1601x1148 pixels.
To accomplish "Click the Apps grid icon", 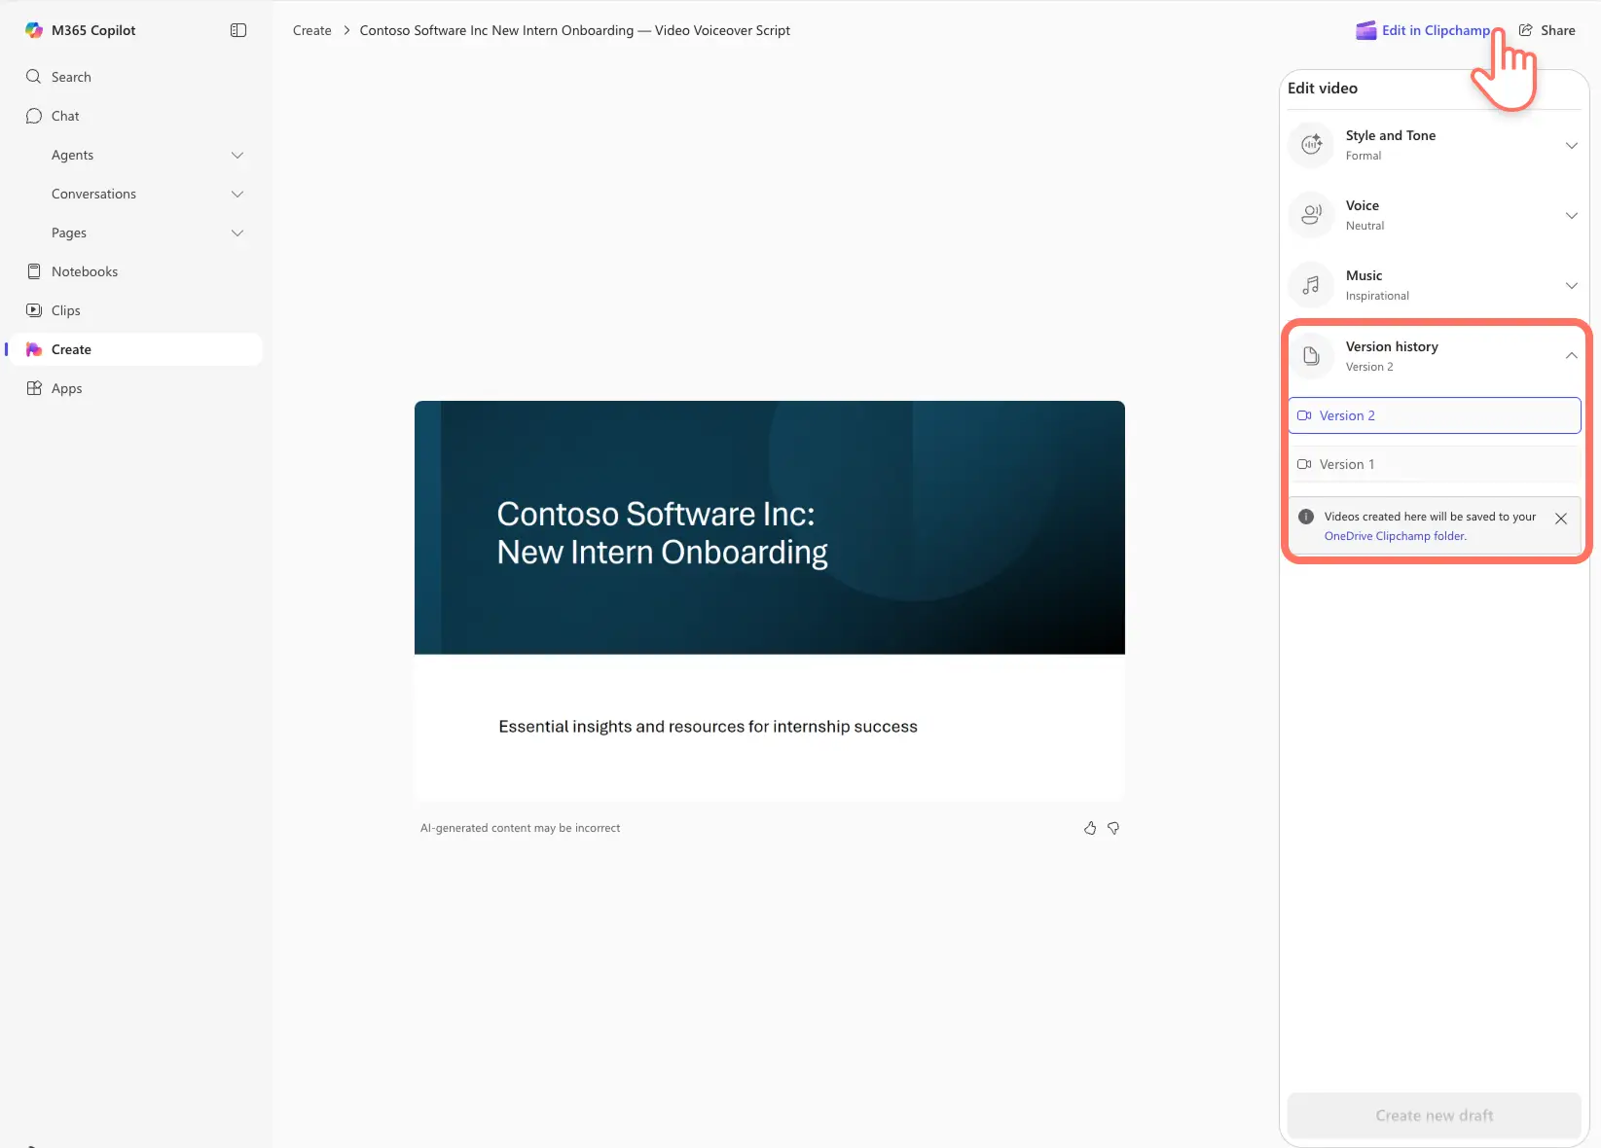I will pyautogui.click(x=34, y=388).
